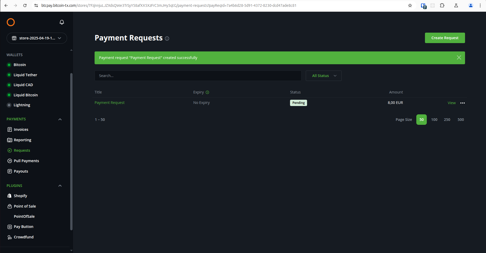Toggle the Expiry date format icon
The image size is (486, 253).
pos(207,92)
